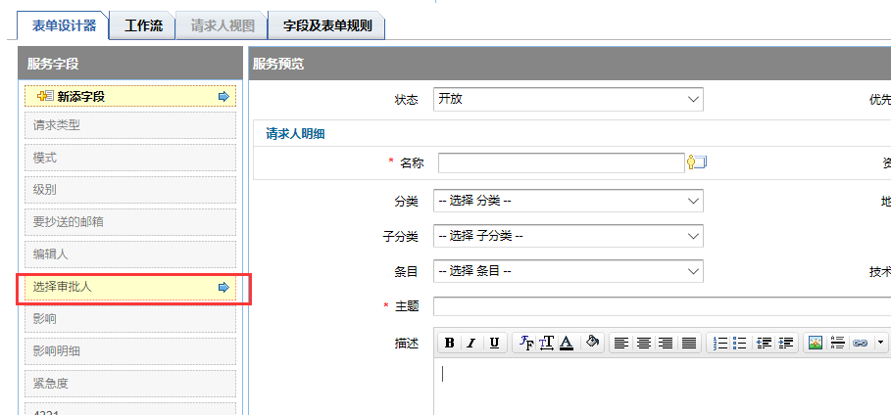Switch to the 字段及表单规则 tab

327,25
